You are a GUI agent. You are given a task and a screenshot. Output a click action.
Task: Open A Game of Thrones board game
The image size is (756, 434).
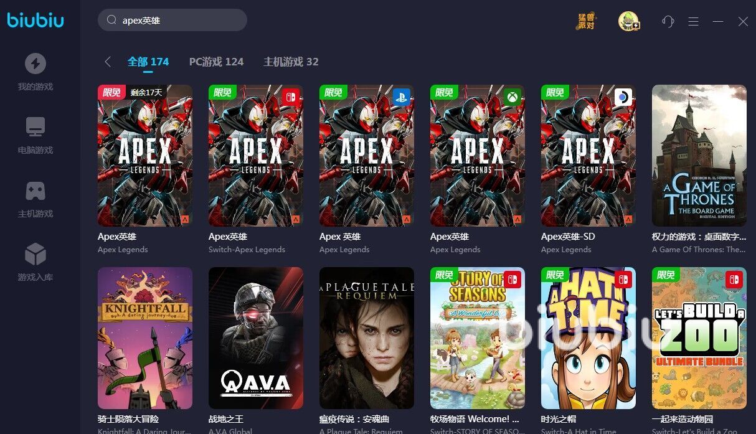pos(699,156)
